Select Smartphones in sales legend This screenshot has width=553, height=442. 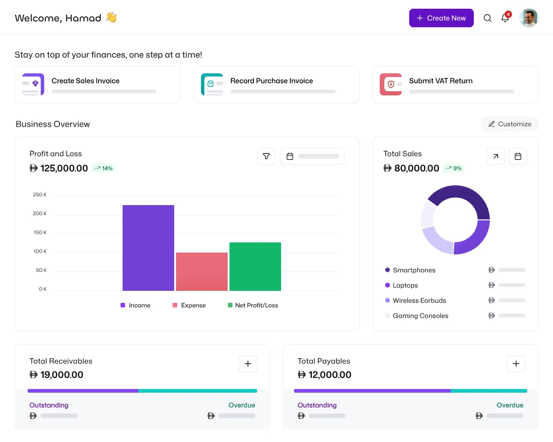[x=410, y=270]
